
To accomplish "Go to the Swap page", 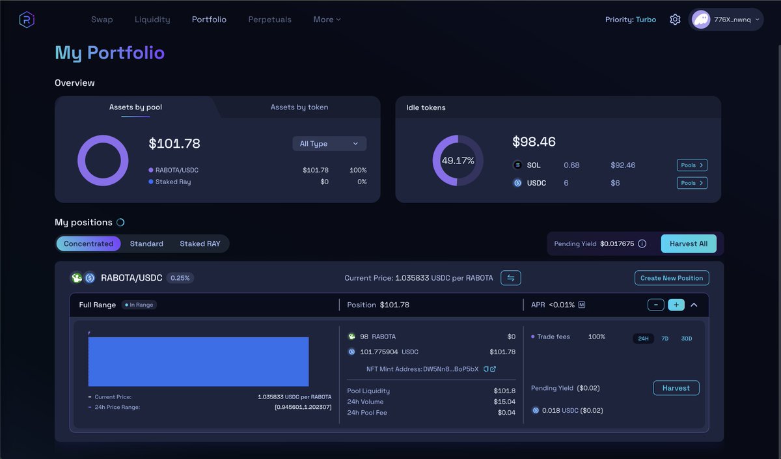I will (x=102, y=20).
